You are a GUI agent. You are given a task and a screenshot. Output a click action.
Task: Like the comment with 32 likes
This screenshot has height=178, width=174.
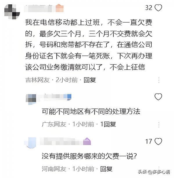pos(158,8)
